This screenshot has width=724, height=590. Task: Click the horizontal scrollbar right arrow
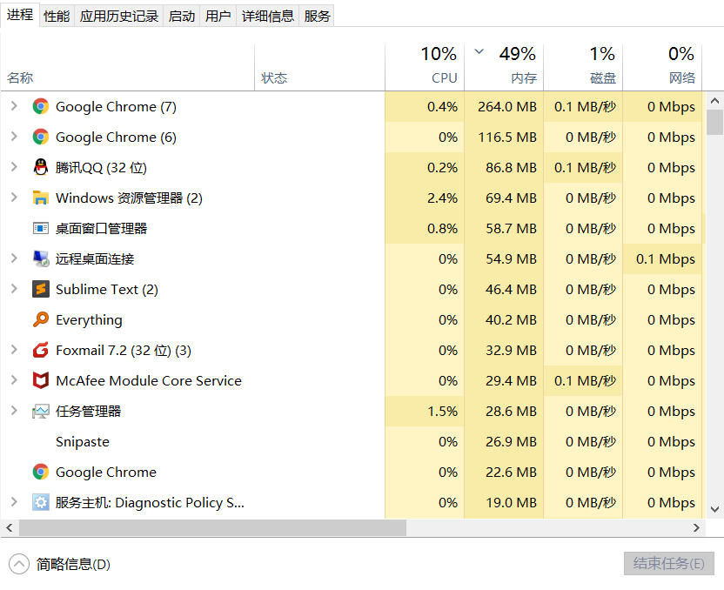pyautogui.click(x=696, y=527)
